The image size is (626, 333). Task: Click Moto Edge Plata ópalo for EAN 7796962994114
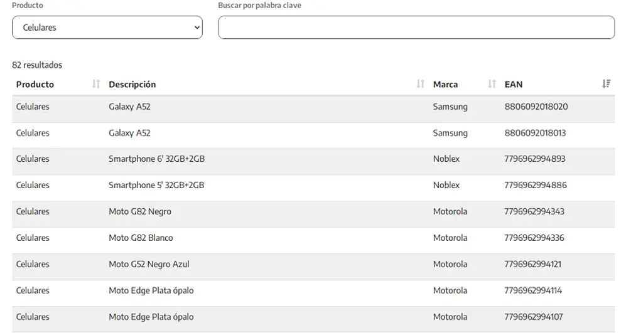(151, 290)
